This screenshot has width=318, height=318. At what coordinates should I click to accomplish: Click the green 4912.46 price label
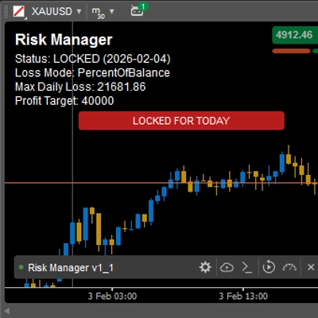(295, 35)
